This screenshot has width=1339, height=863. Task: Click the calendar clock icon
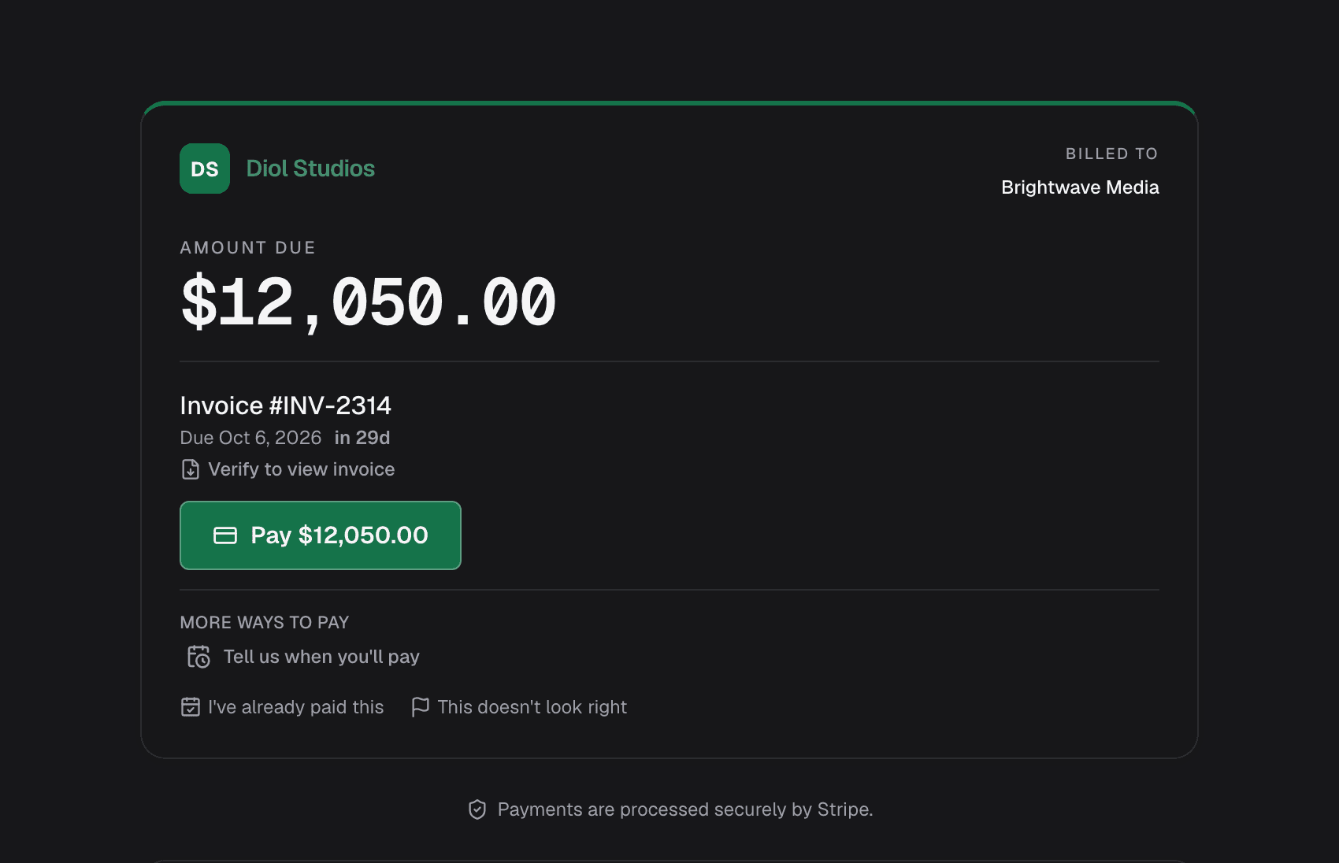[198, 657]
